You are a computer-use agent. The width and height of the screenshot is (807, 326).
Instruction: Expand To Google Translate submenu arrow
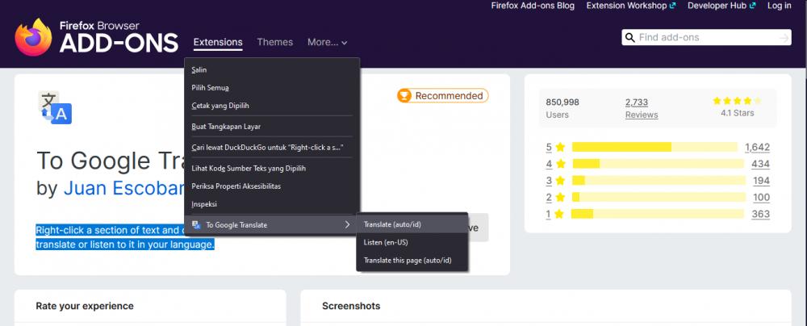[347, 225]
